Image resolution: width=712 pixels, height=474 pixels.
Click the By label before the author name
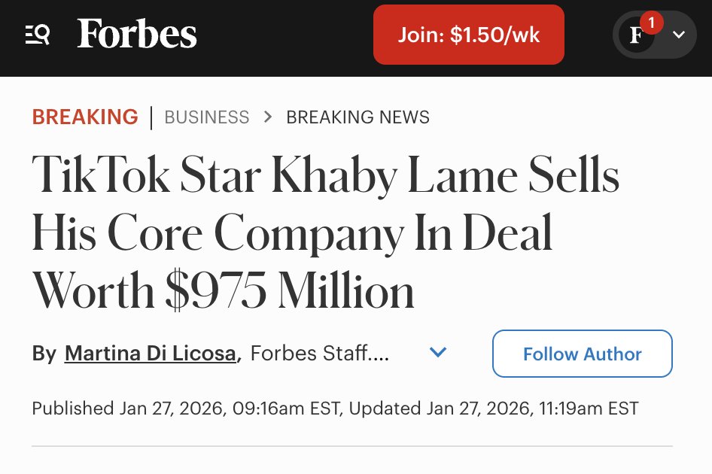[44, 354]
